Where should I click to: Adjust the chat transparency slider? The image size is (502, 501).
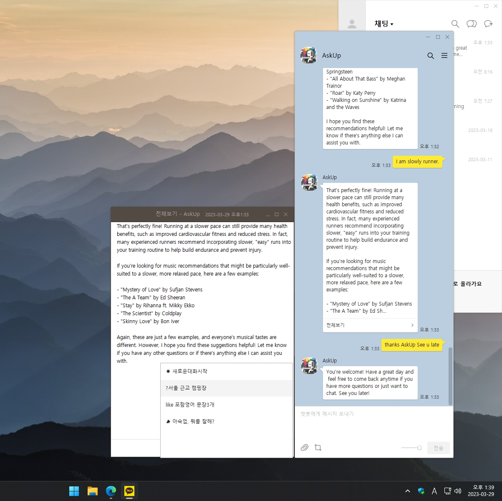coord(411,448)
